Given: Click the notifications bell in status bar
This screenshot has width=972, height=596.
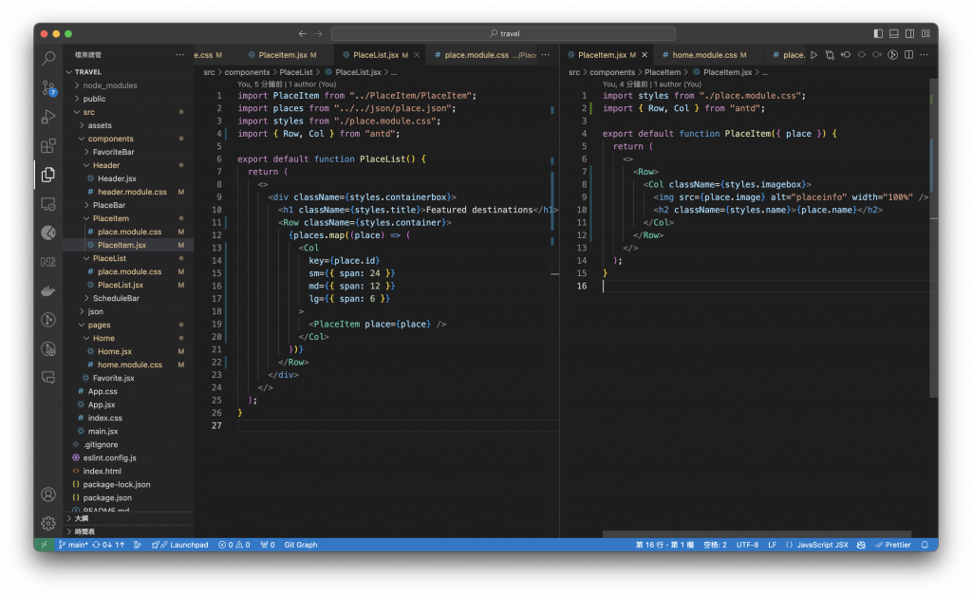Looking at the screenshot, I should [925, 545].
